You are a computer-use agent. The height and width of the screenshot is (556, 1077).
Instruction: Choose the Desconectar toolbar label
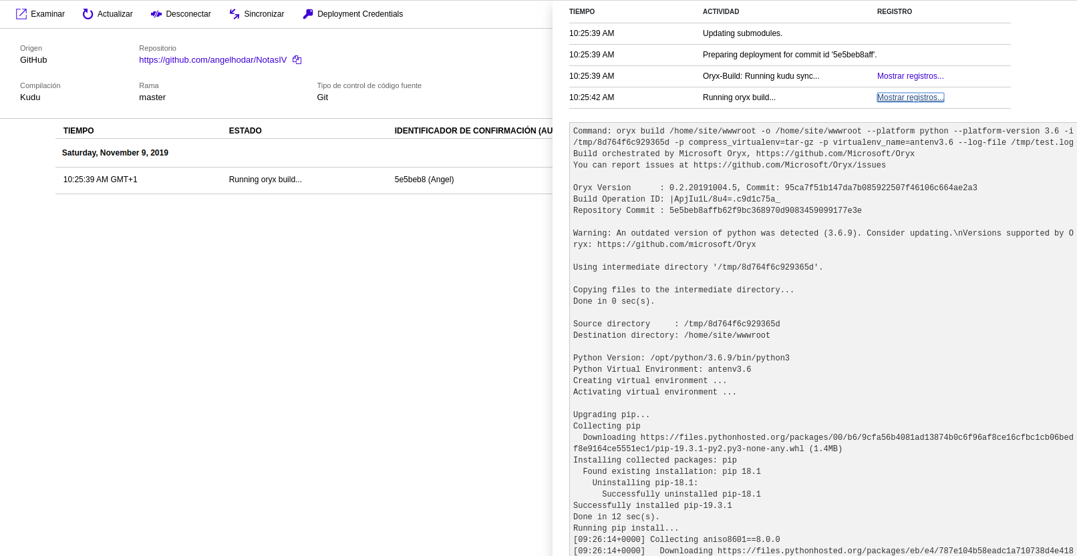(x=188, y=14)
